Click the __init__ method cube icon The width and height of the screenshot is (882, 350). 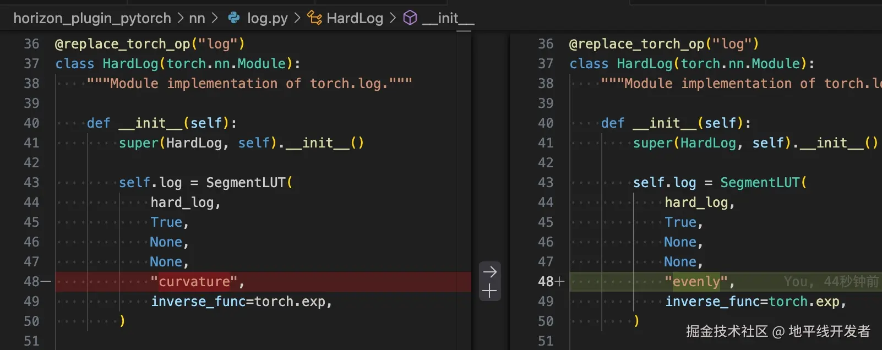[x=410, y=18]
